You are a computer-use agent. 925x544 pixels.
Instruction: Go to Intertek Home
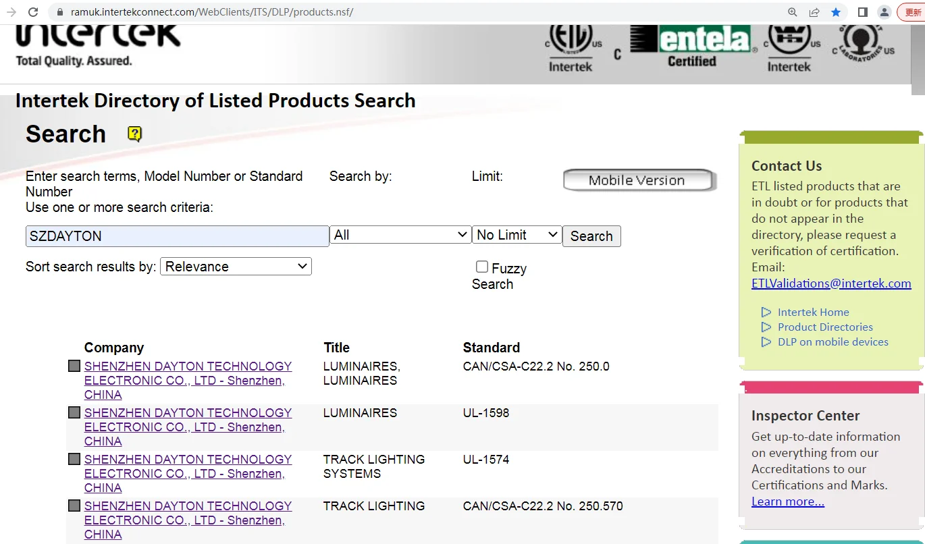[x=813, y=312]
